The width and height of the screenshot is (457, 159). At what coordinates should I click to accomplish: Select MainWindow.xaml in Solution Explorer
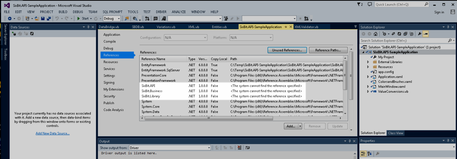(392, 87)
